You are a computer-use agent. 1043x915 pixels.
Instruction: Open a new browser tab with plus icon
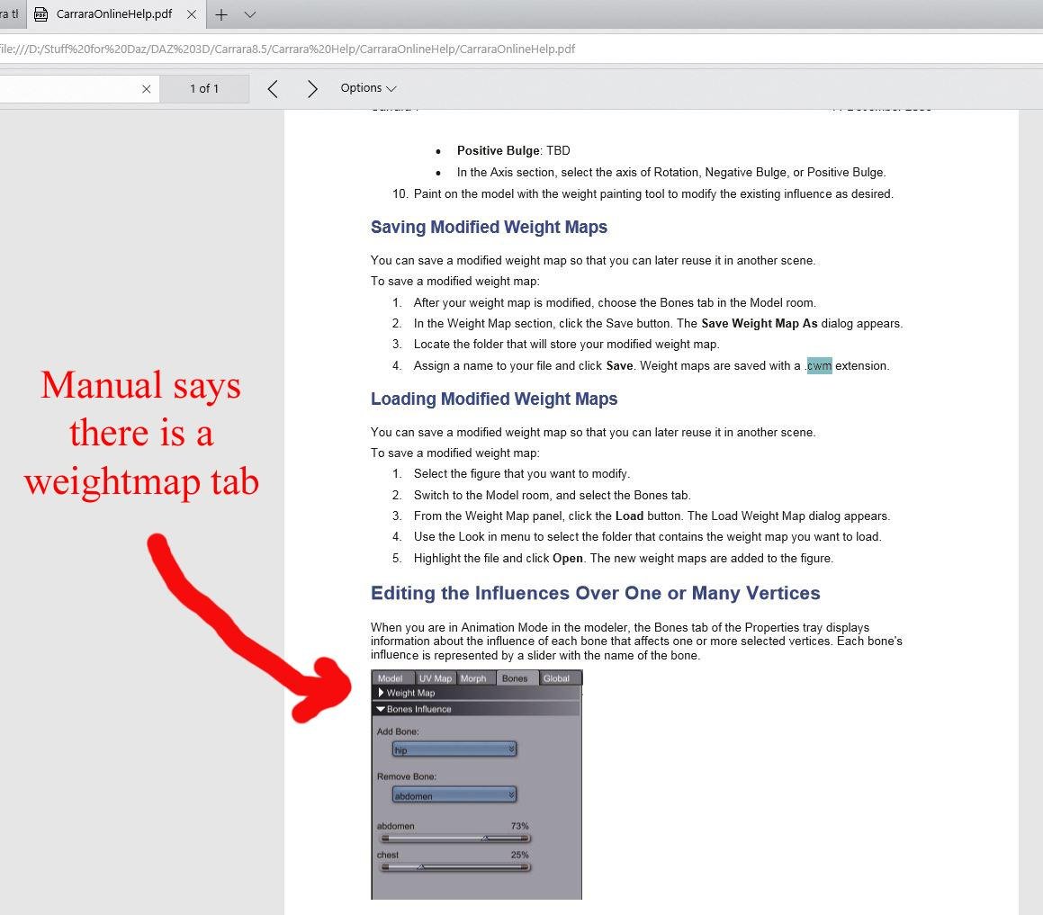pos(221,14)
